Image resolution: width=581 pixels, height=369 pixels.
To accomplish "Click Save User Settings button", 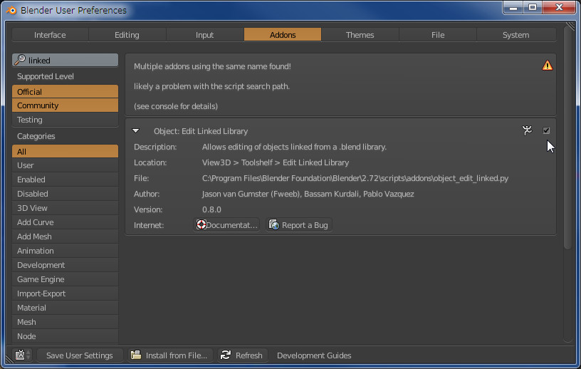I will tap(80, 355).
